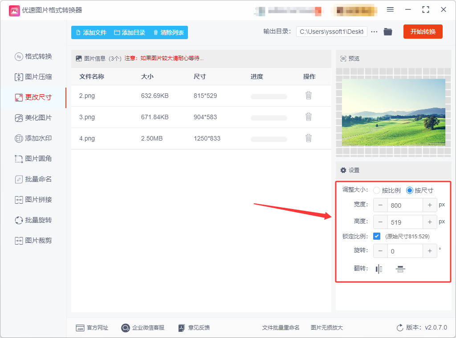The height and width of the screenshot is (338, 456).
Task: Open 文件批量重命名 link
Action: point(281,328)
